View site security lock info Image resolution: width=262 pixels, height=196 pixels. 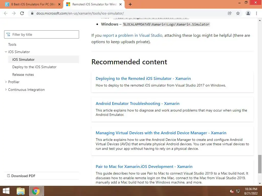(32, 13)
